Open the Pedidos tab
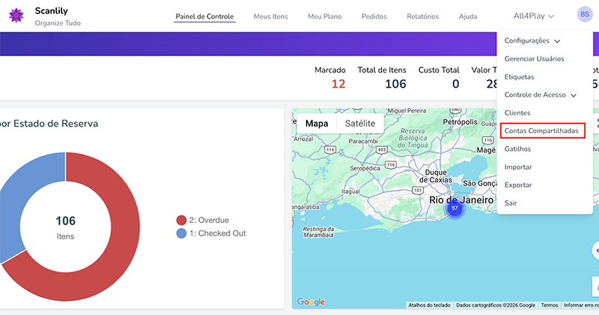The height and width of the screenshot is (315, 599). [x=374, y=16]
